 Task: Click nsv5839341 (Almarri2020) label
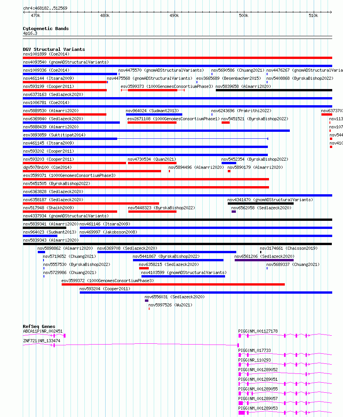click(51, 224)
